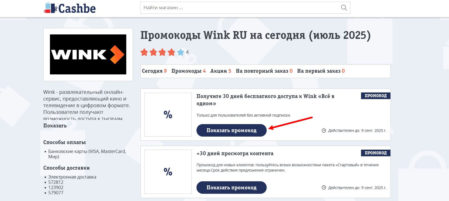Click text 'Только для пользователей без активной подписки.'
This screenshot has width=449, height=201.
tap(244, 115)
